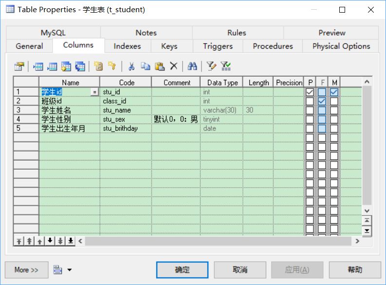This screenshot has width=386, height=285.
Task: Move the row up one page with the arrow button
Action: point(29,241)
